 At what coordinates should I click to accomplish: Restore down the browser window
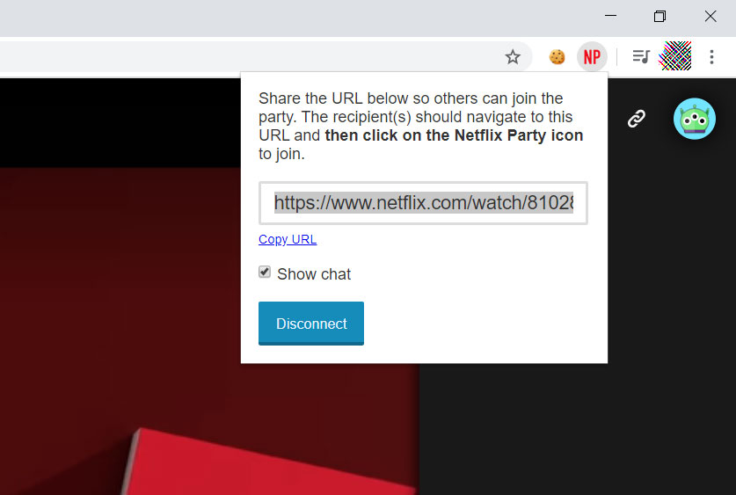pos(659,17)
